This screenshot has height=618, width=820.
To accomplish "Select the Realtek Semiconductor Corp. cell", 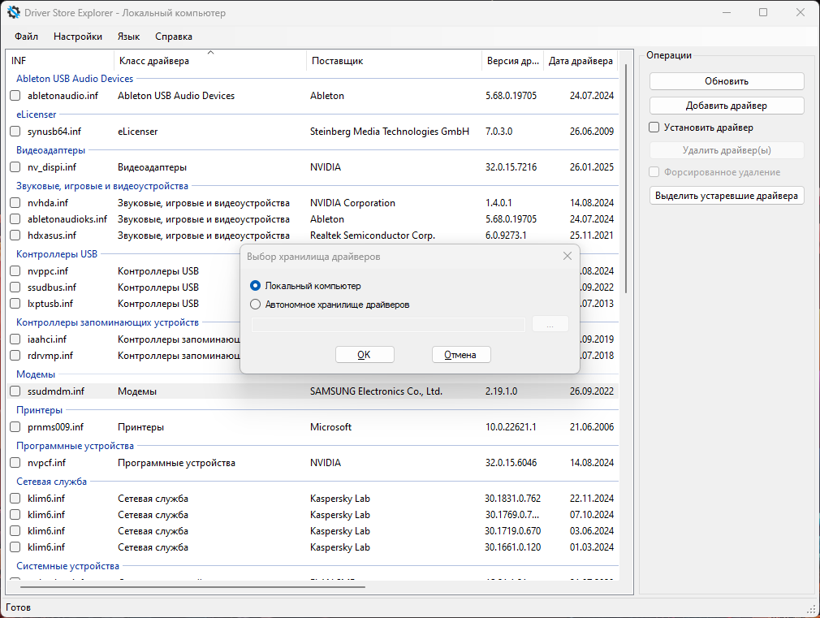I will click(373, 235).
